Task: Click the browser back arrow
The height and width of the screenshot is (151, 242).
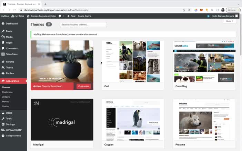Action: tap(4, 10)
